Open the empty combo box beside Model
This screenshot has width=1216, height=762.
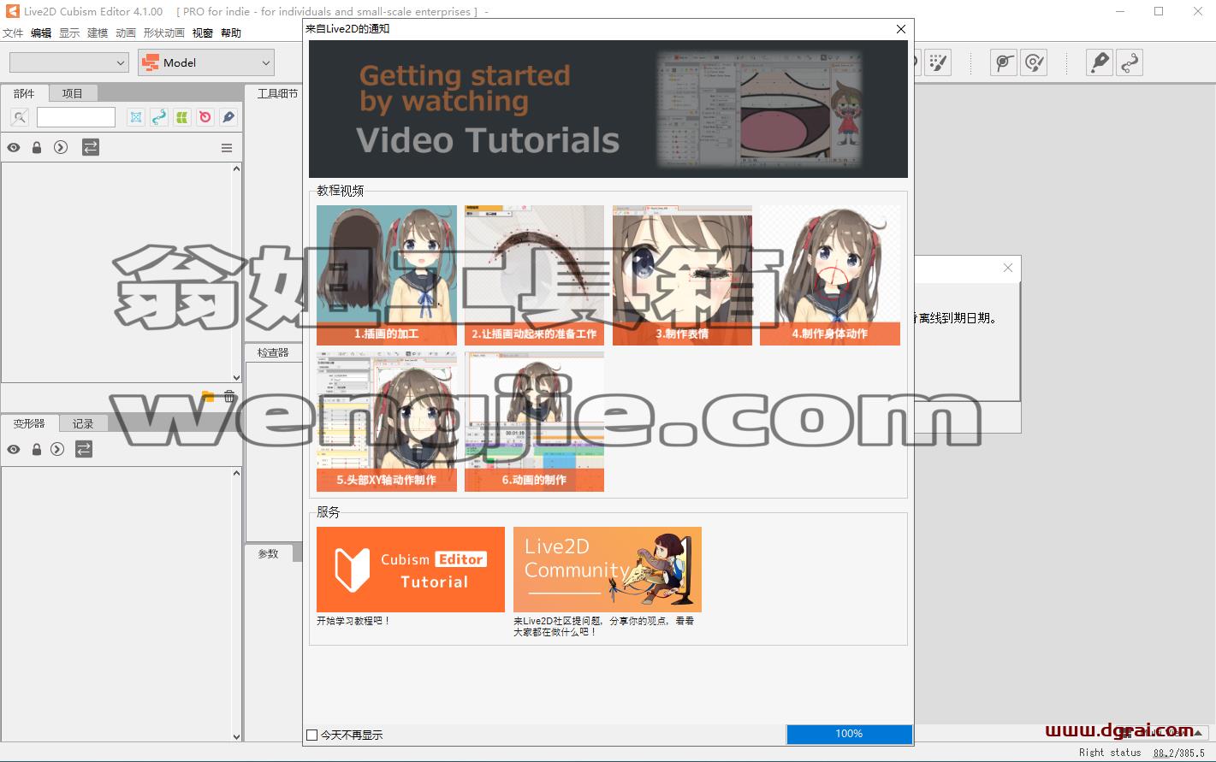coord(68,62)
